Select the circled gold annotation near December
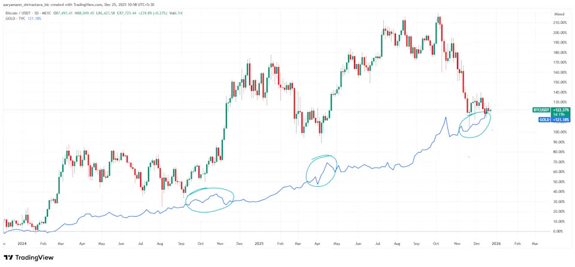This screenshot has width=575, height=267. click(x=474, y=125)
